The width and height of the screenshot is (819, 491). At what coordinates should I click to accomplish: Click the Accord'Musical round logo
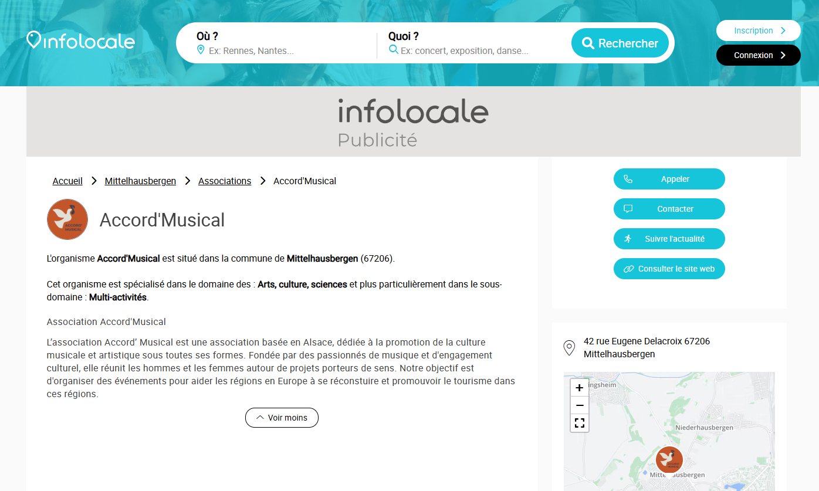pos(67,219)
